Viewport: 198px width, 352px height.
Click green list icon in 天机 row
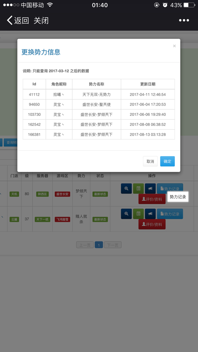pyautogui.click(x=138, y=188)
